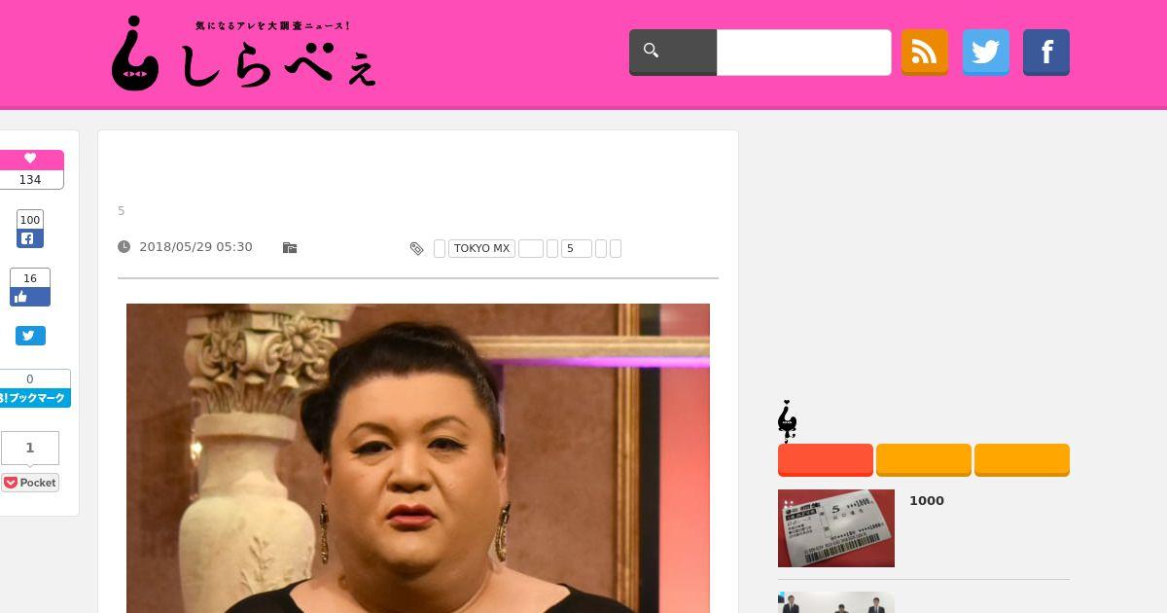Add a Hatena bookmark via ブックマーク button
This screenshot has height=613, width=1167.
[34, 398]
